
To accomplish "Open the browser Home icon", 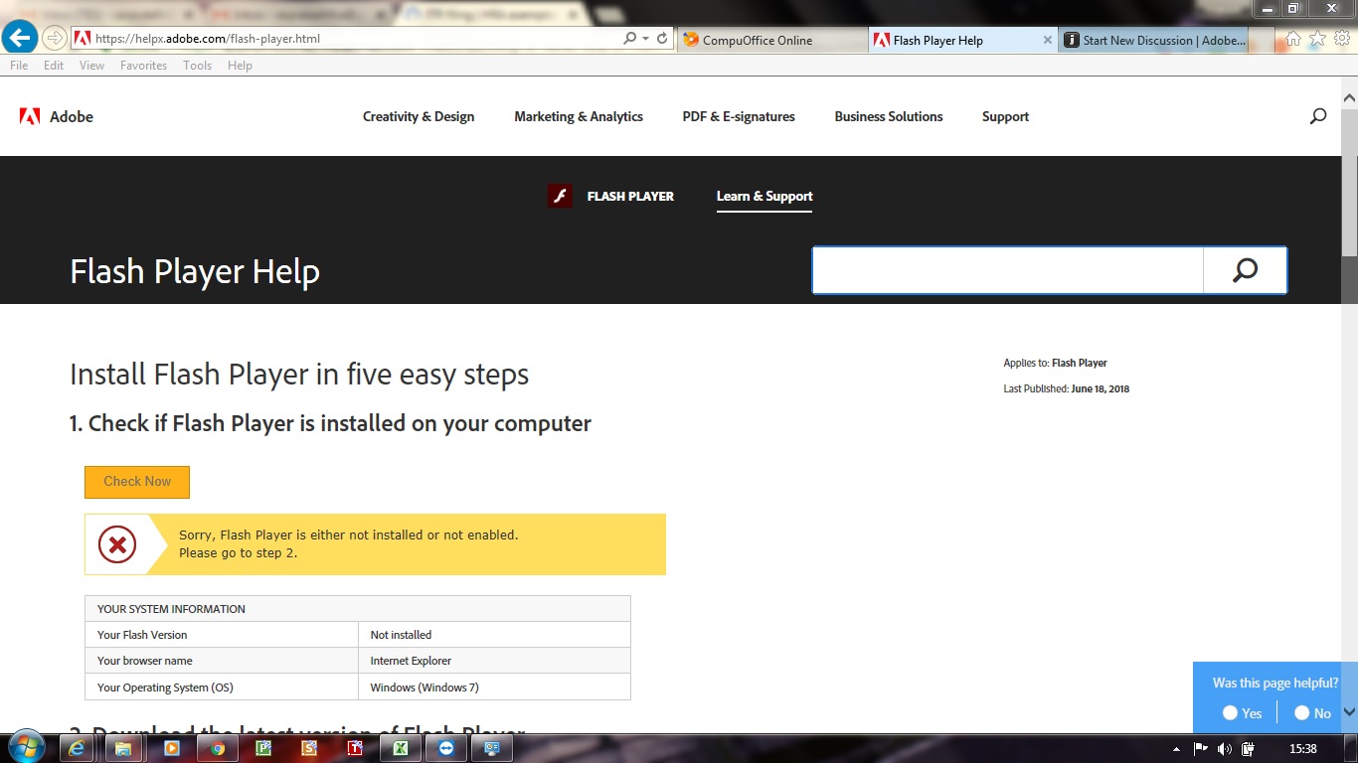I will (1293, 39).
